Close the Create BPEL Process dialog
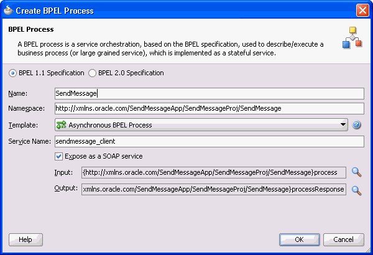Screen dimensions: 373x255 (x=362, y=10)
